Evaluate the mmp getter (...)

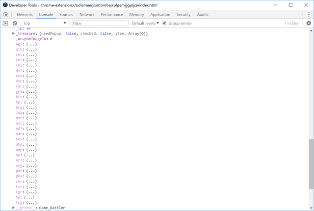coord(31,150)
